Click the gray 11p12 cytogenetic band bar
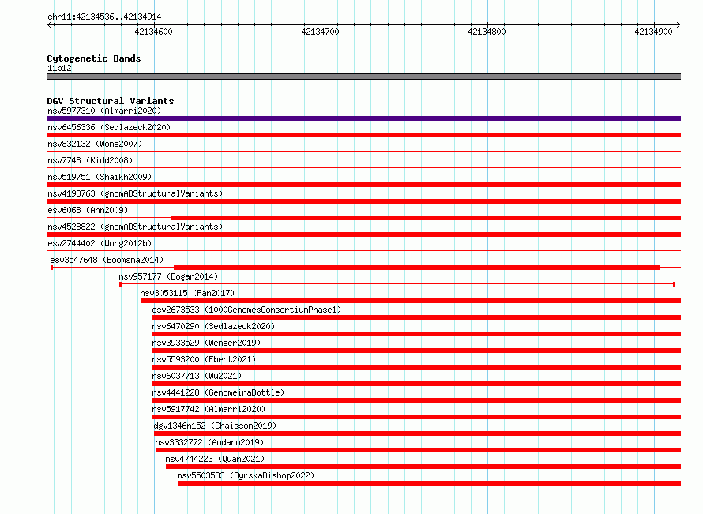Screen dimensions: 703x514 click(x=363, y=77)
